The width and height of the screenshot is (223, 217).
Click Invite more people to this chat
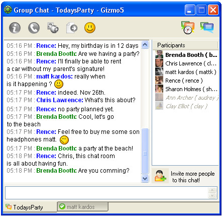193,177
